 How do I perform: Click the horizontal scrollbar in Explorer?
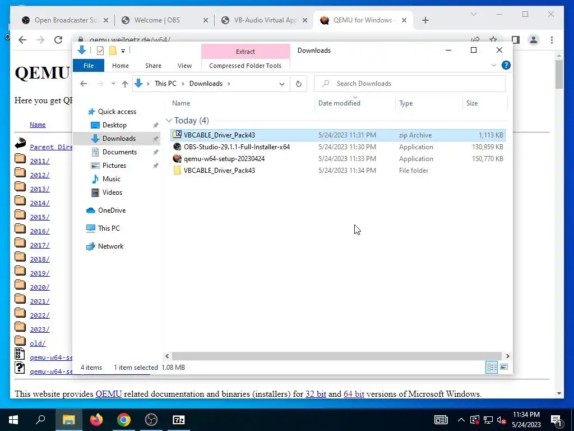click(x=337, y=356)
